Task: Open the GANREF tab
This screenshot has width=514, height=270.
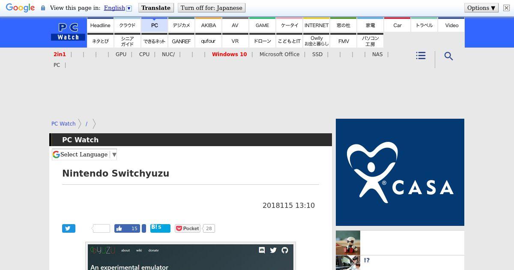Action: pos(181,41)
